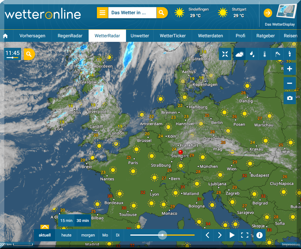Activate the wind sock layer
The height and width of the screenshot is (249, 301).
pos(277,54)
